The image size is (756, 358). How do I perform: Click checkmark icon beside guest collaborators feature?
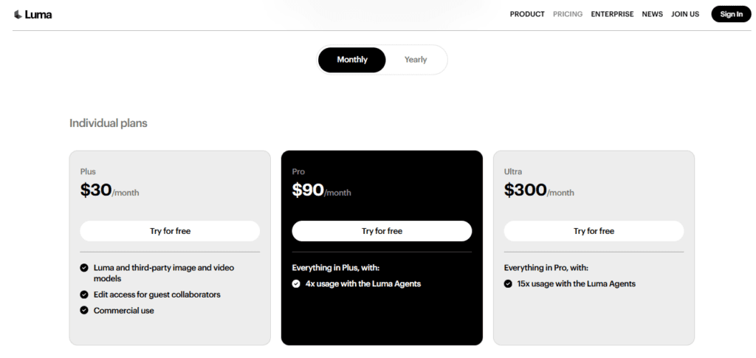coord(84,295)
